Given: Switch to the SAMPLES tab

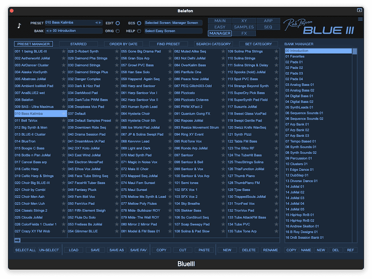Looking at the screenshot, I should 244,27.
